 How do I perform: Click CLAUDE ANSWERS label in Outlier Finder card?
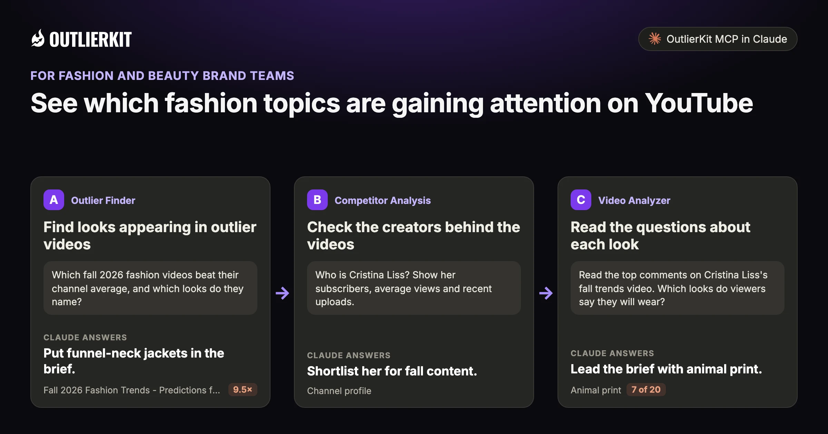(x=85, y=338)
